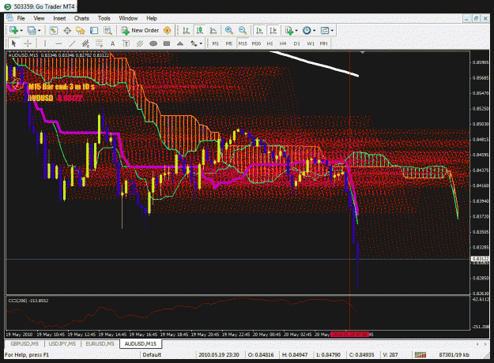Select the Crosshair tool
This screenshot has height=363, width=494.
coord(28,43)
